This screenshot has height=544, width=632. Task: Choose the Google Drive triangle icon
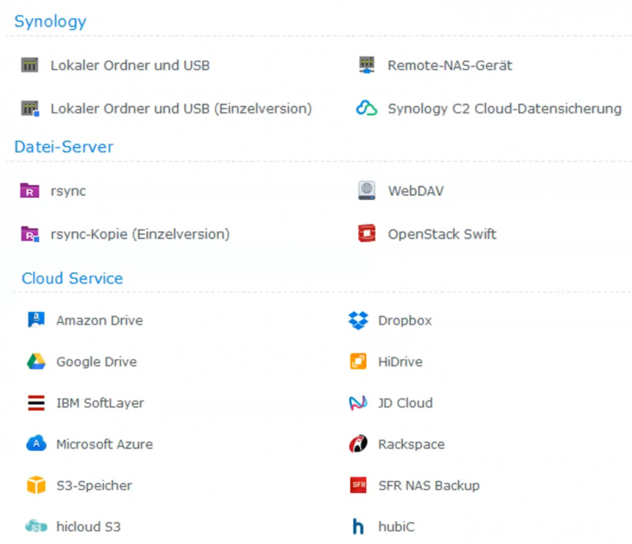point(36,361)
